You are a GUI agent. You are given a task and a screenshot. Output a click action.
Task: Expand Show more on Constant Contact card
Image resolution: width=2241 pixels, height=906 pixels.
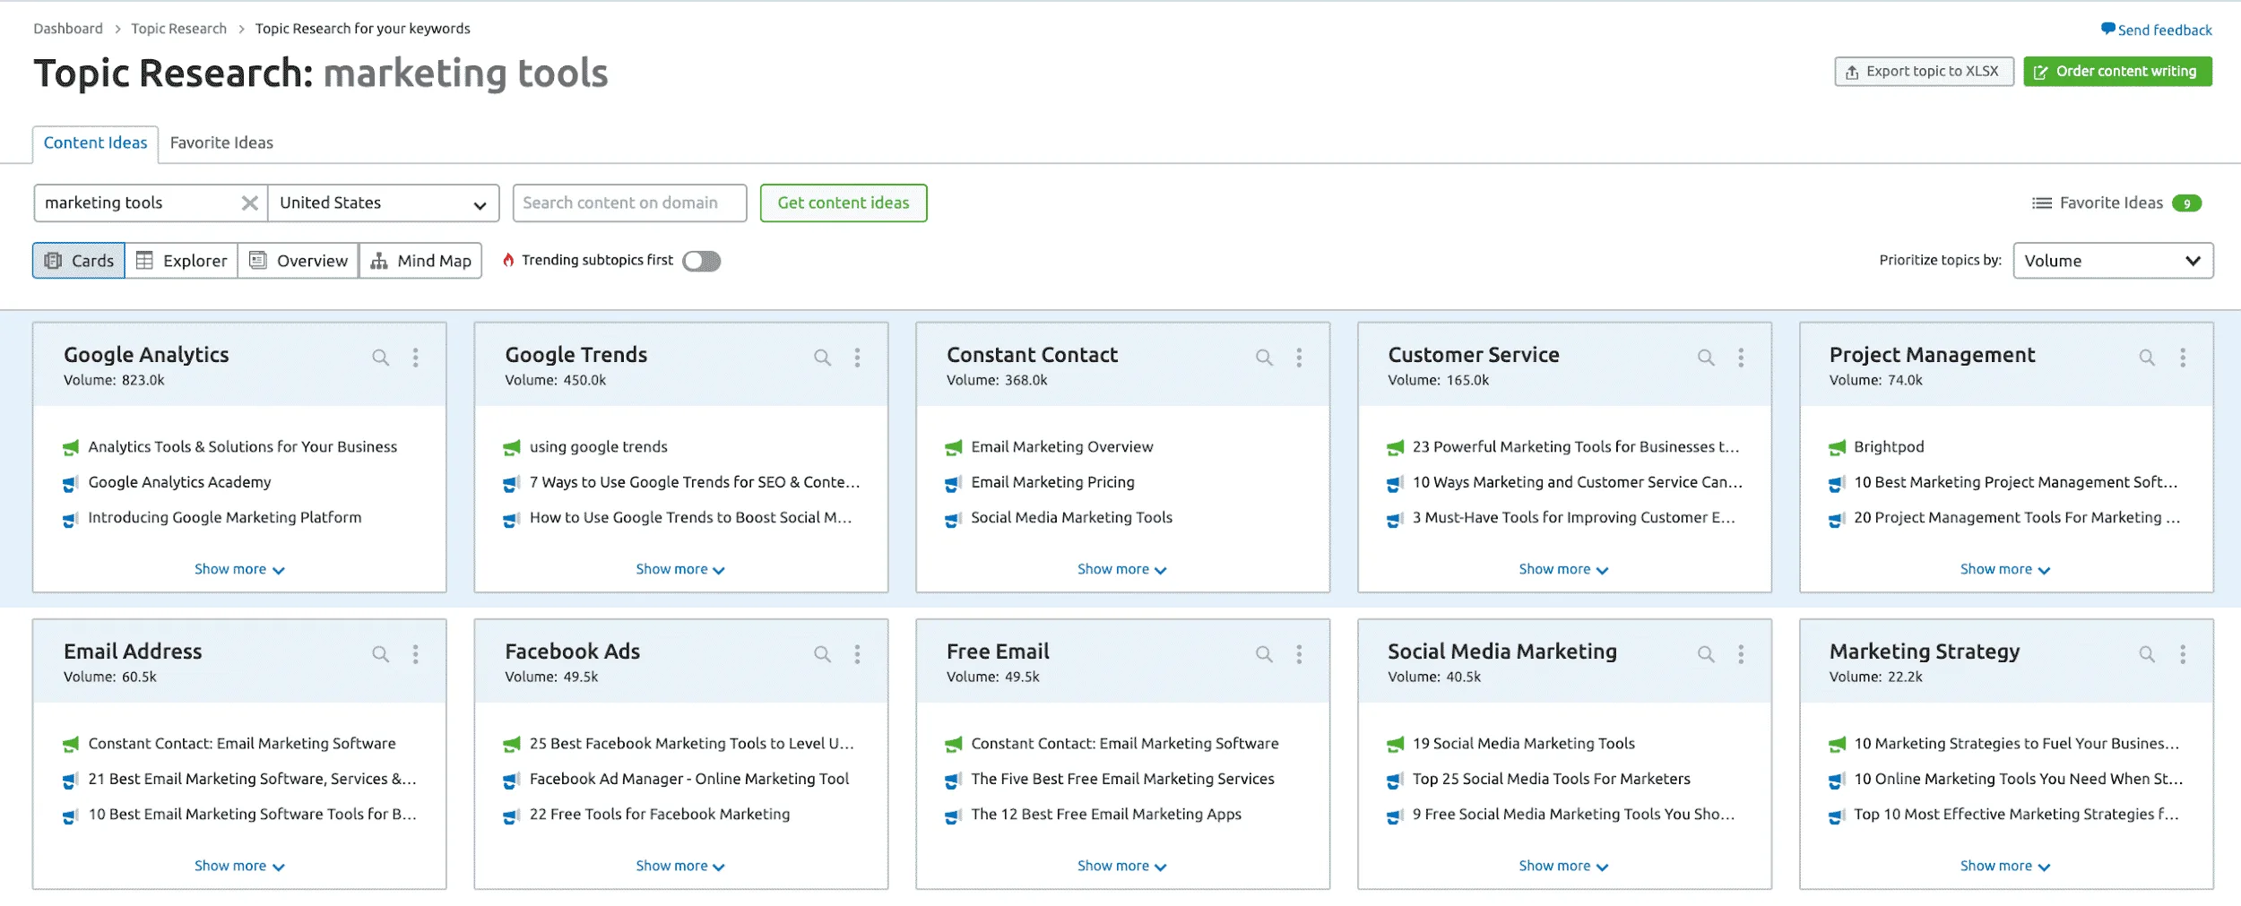click(1122, 569)
